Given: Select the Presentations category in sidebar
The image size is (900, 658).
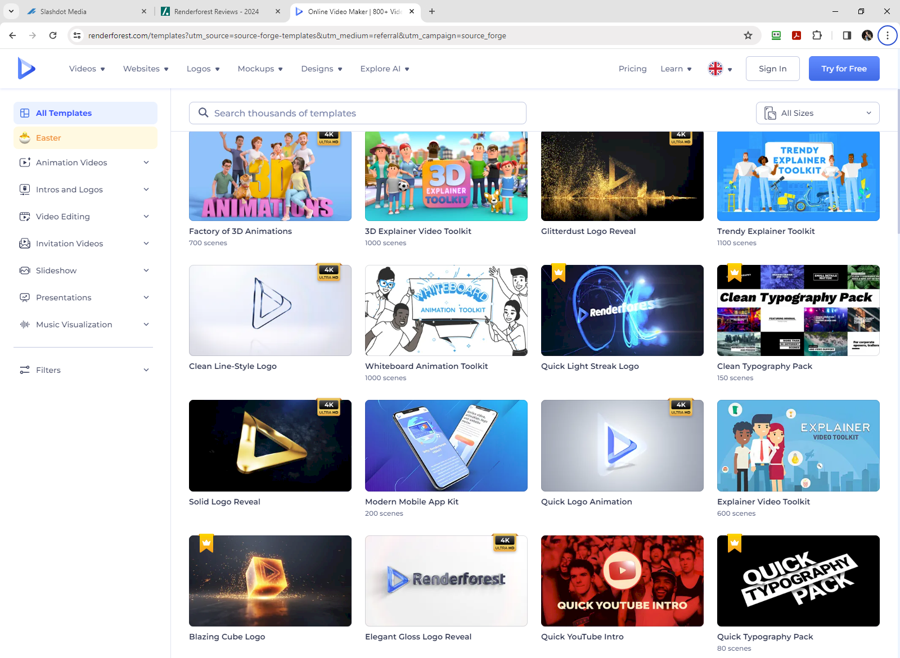Looking at the screenshot, I should pos(63,297).
